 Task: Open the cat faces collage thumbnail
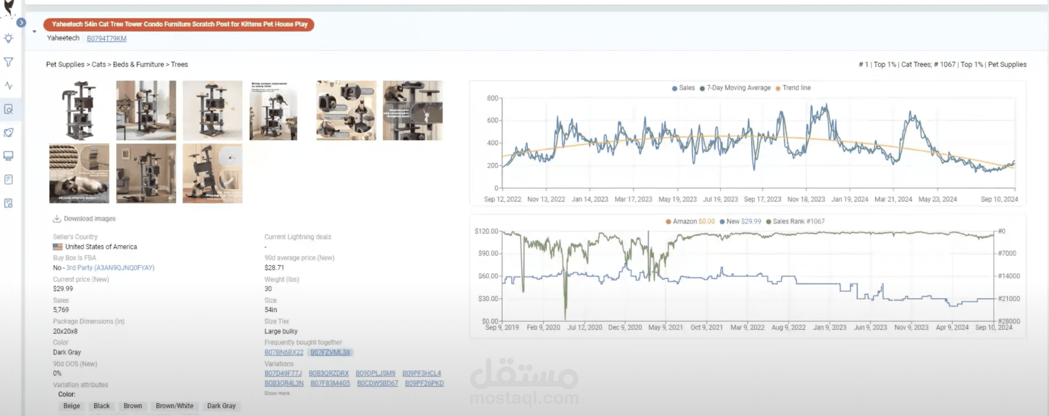[x=347, y=110]
